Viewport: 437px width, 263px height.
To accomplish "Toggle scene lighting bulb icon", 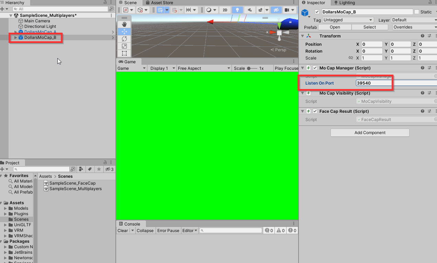I will [237, 10].
